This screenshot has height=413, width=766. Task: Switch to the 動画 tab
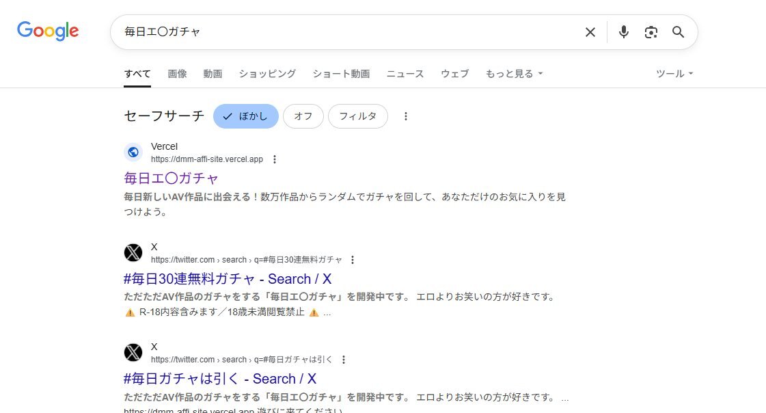(x=213, y=74)
